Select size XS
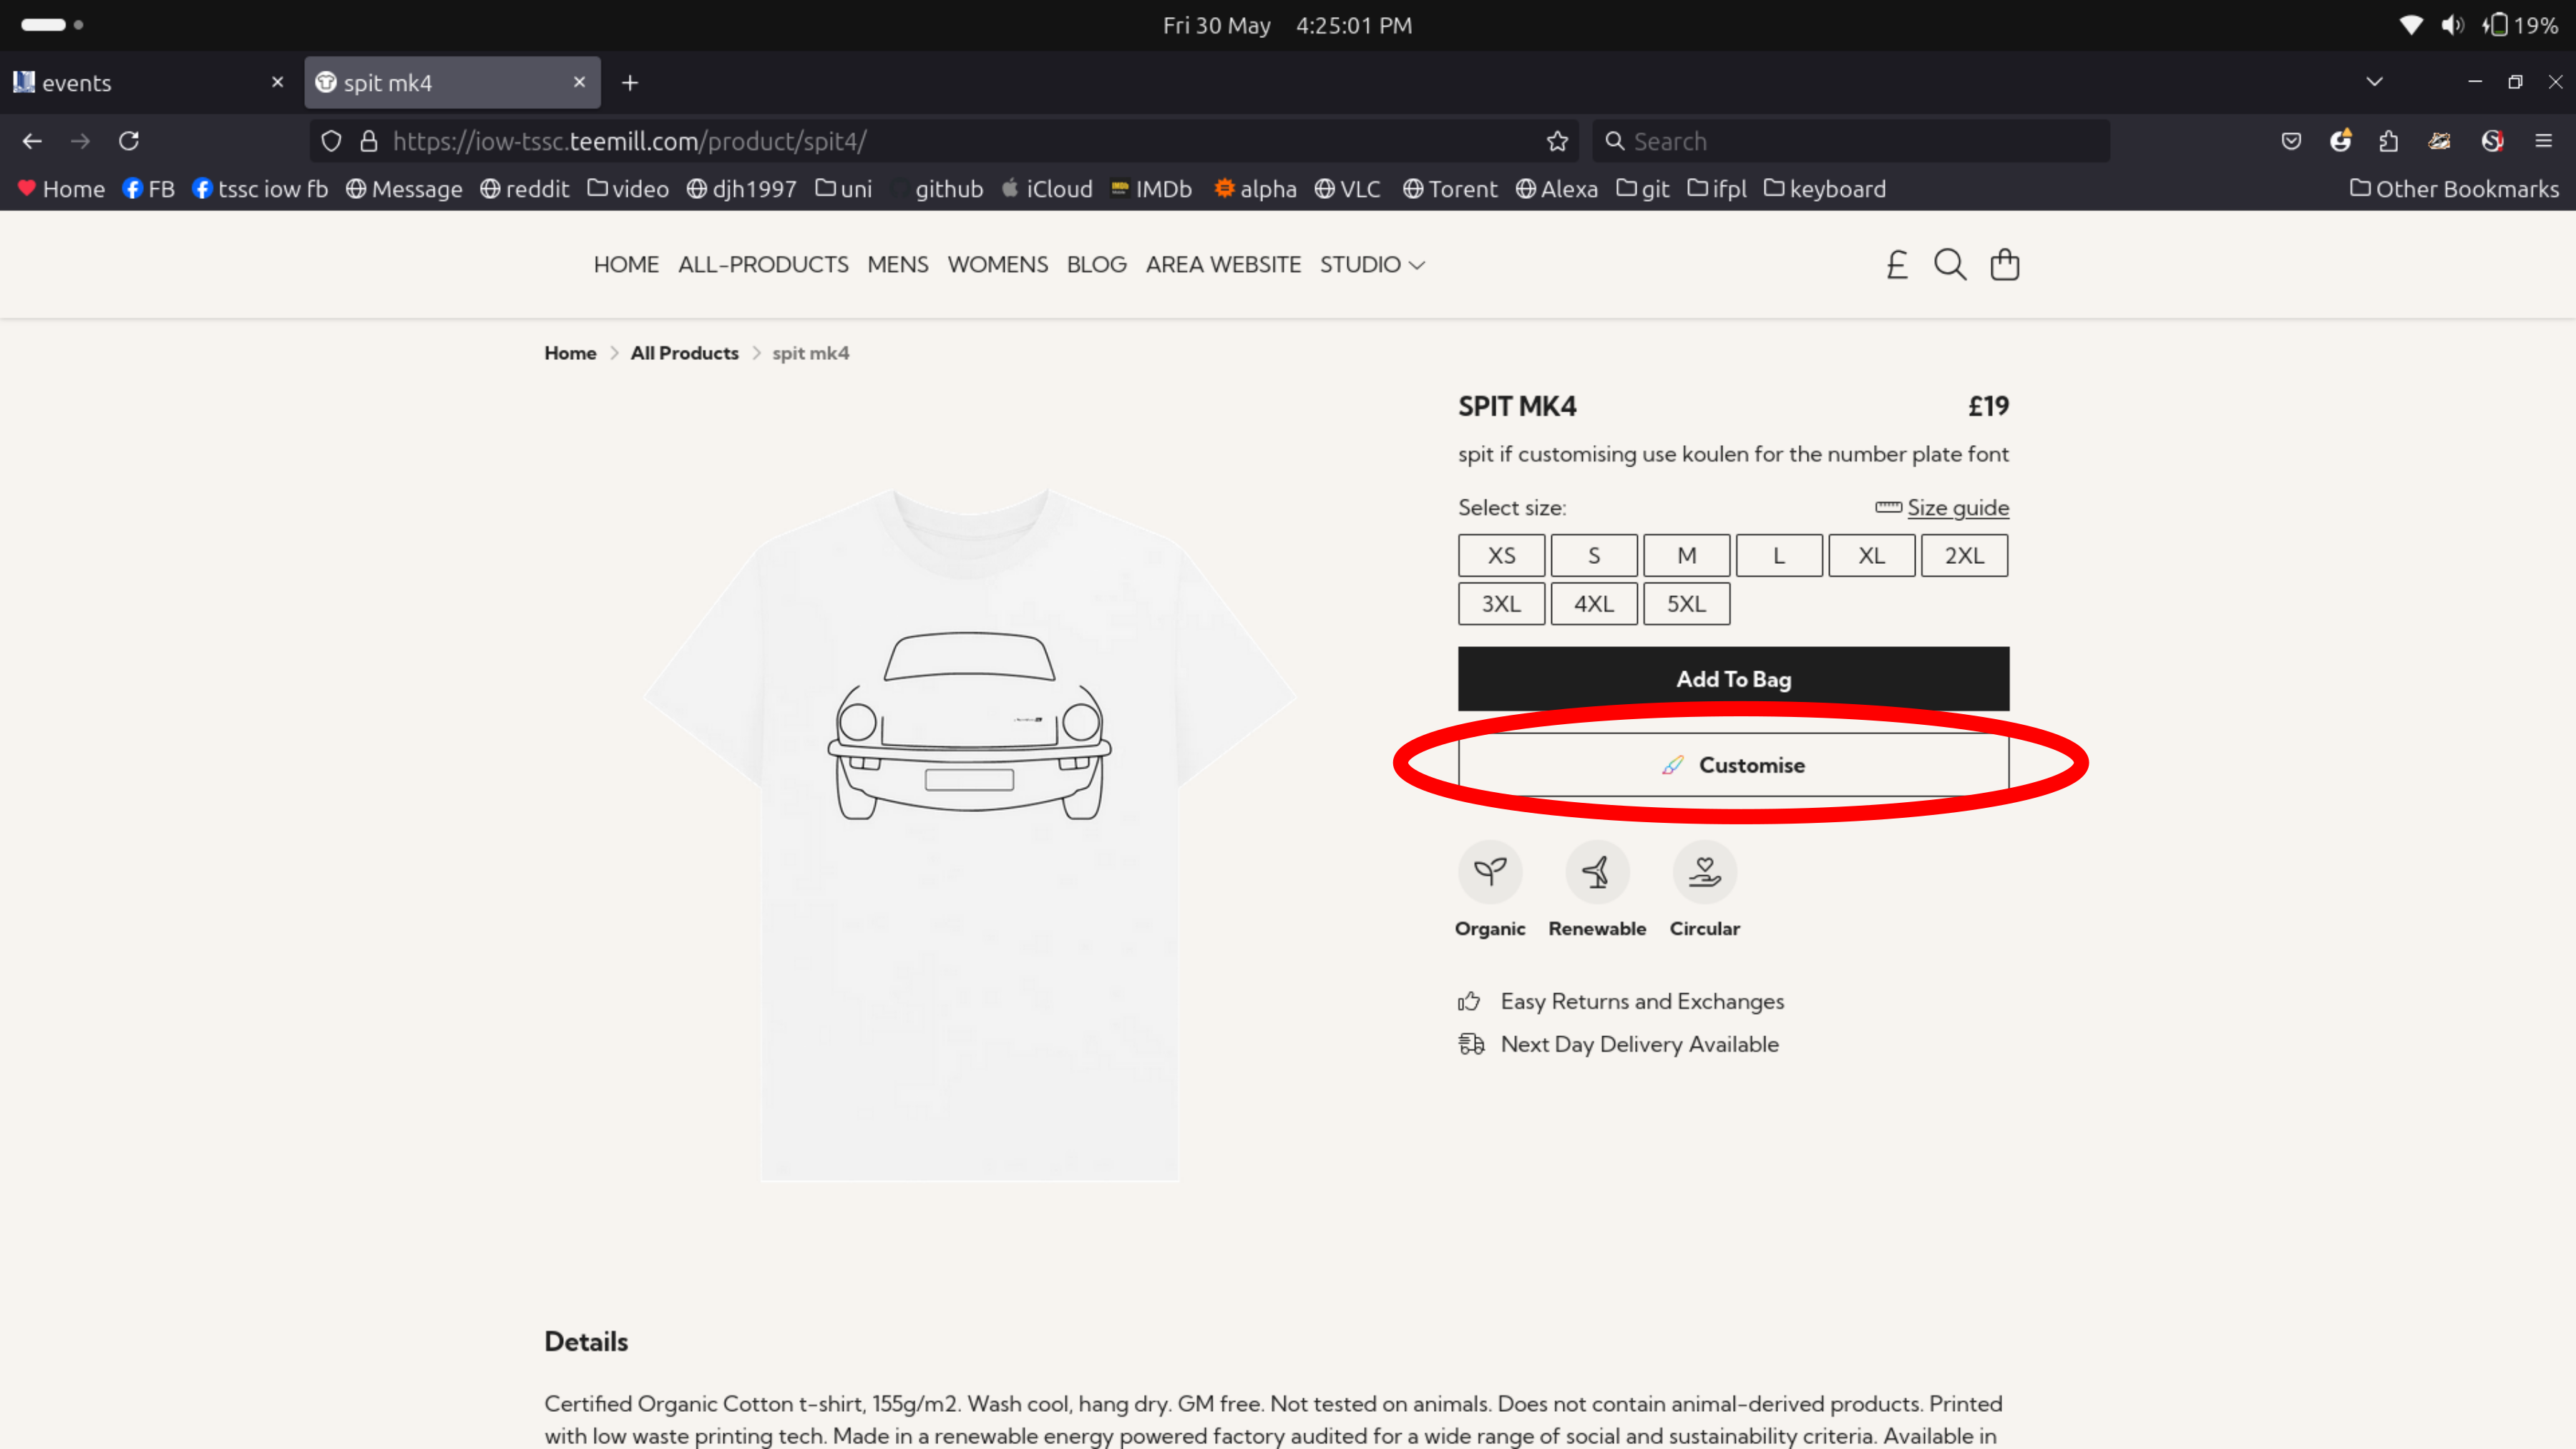The width and height of the screenshot is (2576, 1449). pyautogui.click(x=1501, y=555)
